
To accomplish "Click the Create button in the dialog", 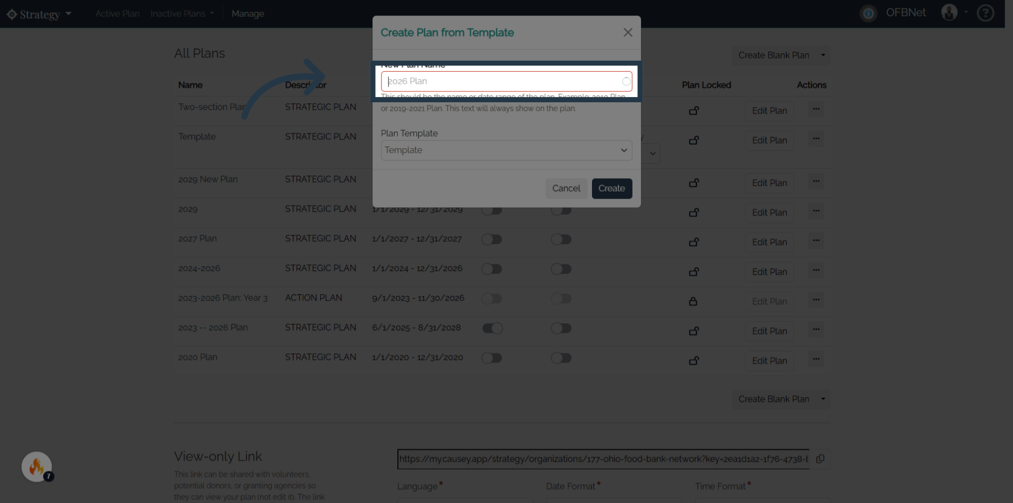I will [x=611, y=188].
